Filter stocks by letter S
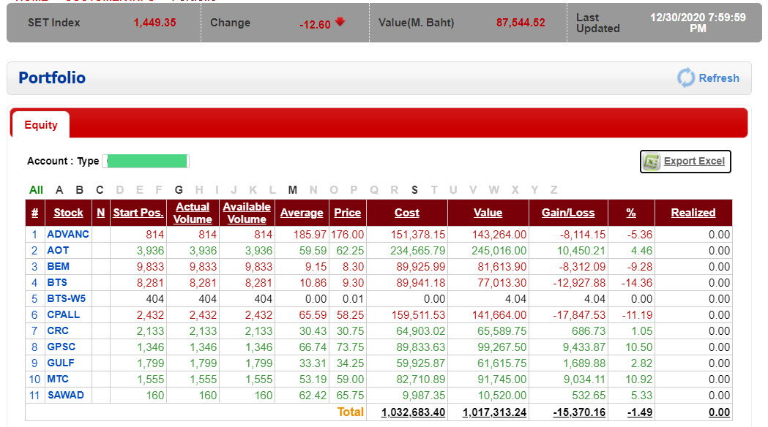Image resolution: width=768 pixels, height=427 pixels. pos(414,190)
